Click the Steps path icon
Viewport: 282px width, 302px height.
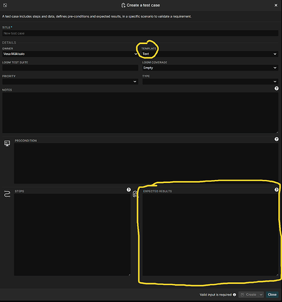click(x=7, y=194)
